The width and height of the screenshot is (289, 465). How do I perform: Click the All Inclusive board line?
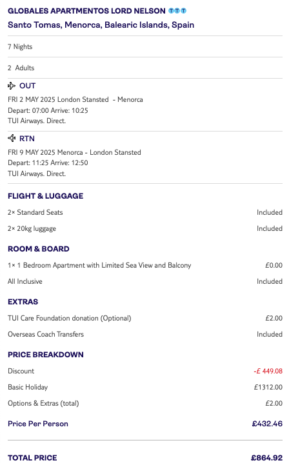coord(145,281)
